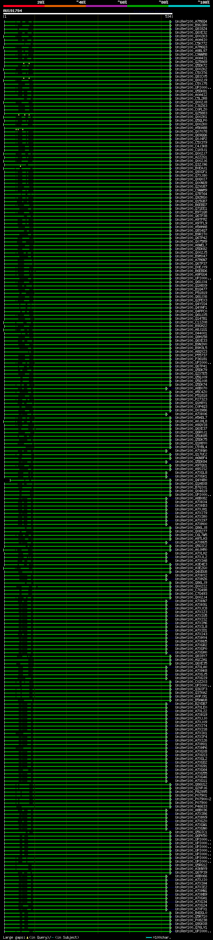Select hit UniRef100_C5YJ75
Image resolution: width=213 pixels, height=940 pixels.
click(x=191, y=84)
